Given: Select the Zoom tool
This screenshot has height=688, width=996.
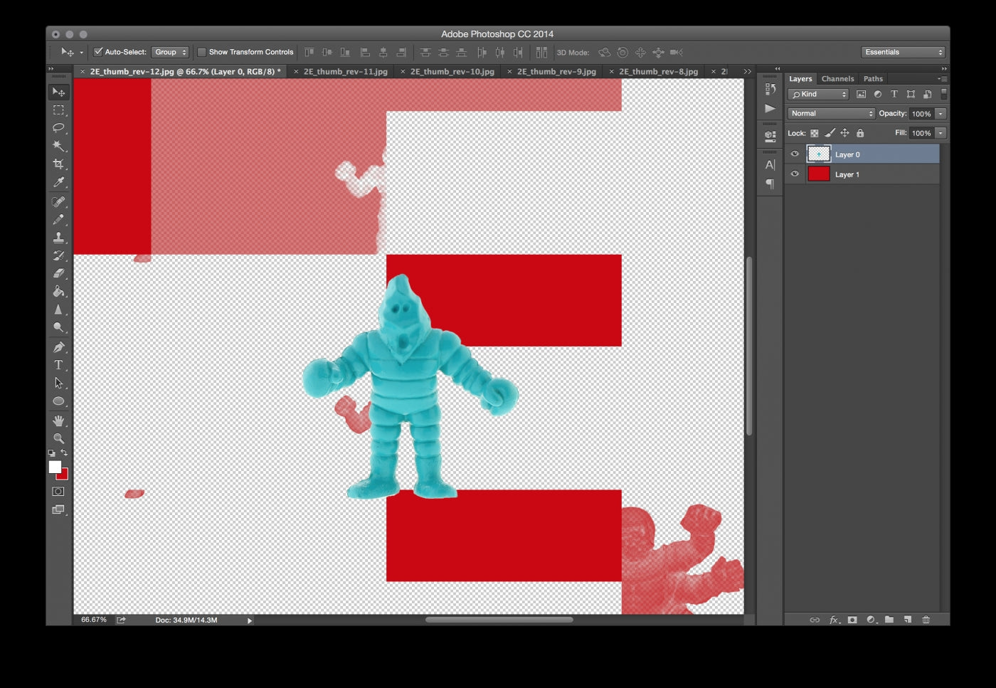Looking at the screenshot, I should click(x=58, y=438).
